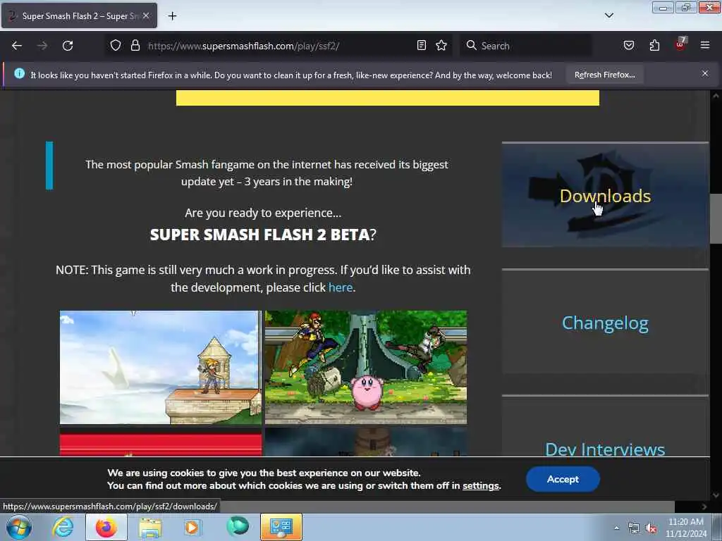The width and height of the screenshot is (722, 541).
Task: Go back using the browser back arrow
Action: pyautogui.click(x=17, y=46)
